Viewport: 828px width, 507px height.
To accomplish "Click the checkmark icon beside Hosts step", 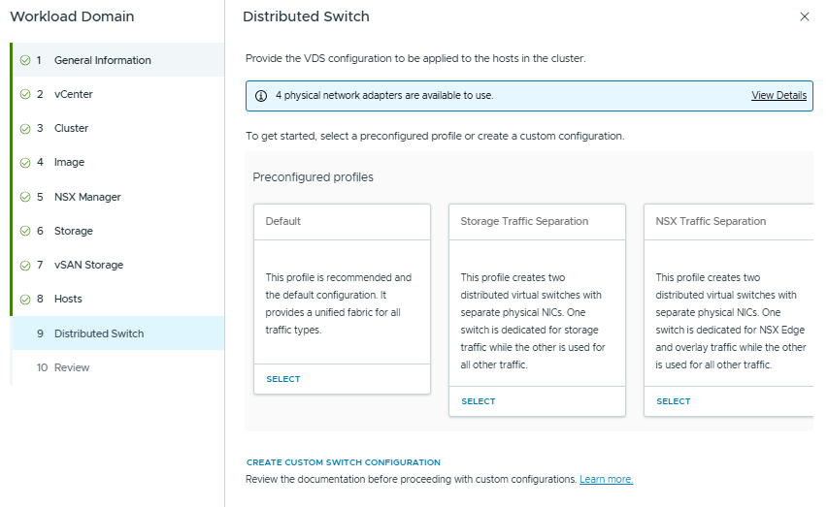I will point(25,299).
